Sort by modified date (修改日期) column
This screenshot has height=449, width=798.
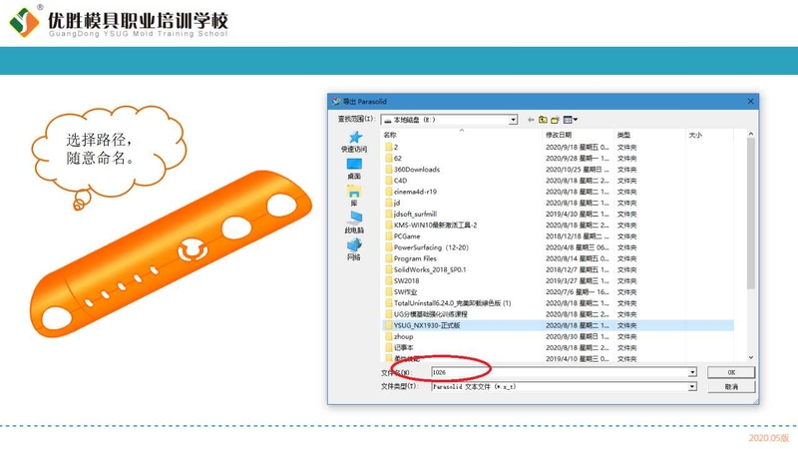coord(577,135)
